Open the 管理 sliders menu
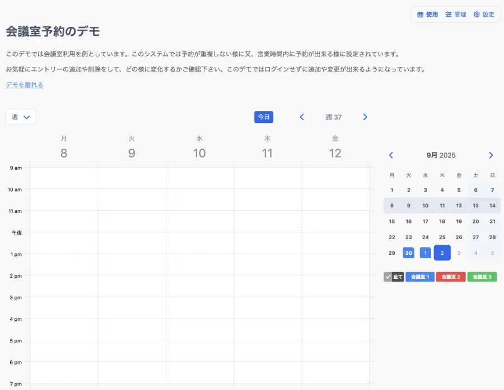The image size is (504, 390). coord(456,15)
